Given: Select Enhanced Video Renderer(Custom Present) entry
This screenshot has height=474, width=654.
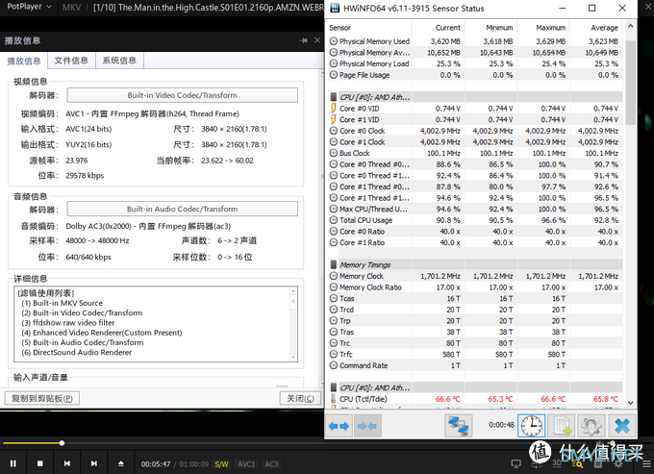Looking at the screenshot, I should [x=102, y=333].
